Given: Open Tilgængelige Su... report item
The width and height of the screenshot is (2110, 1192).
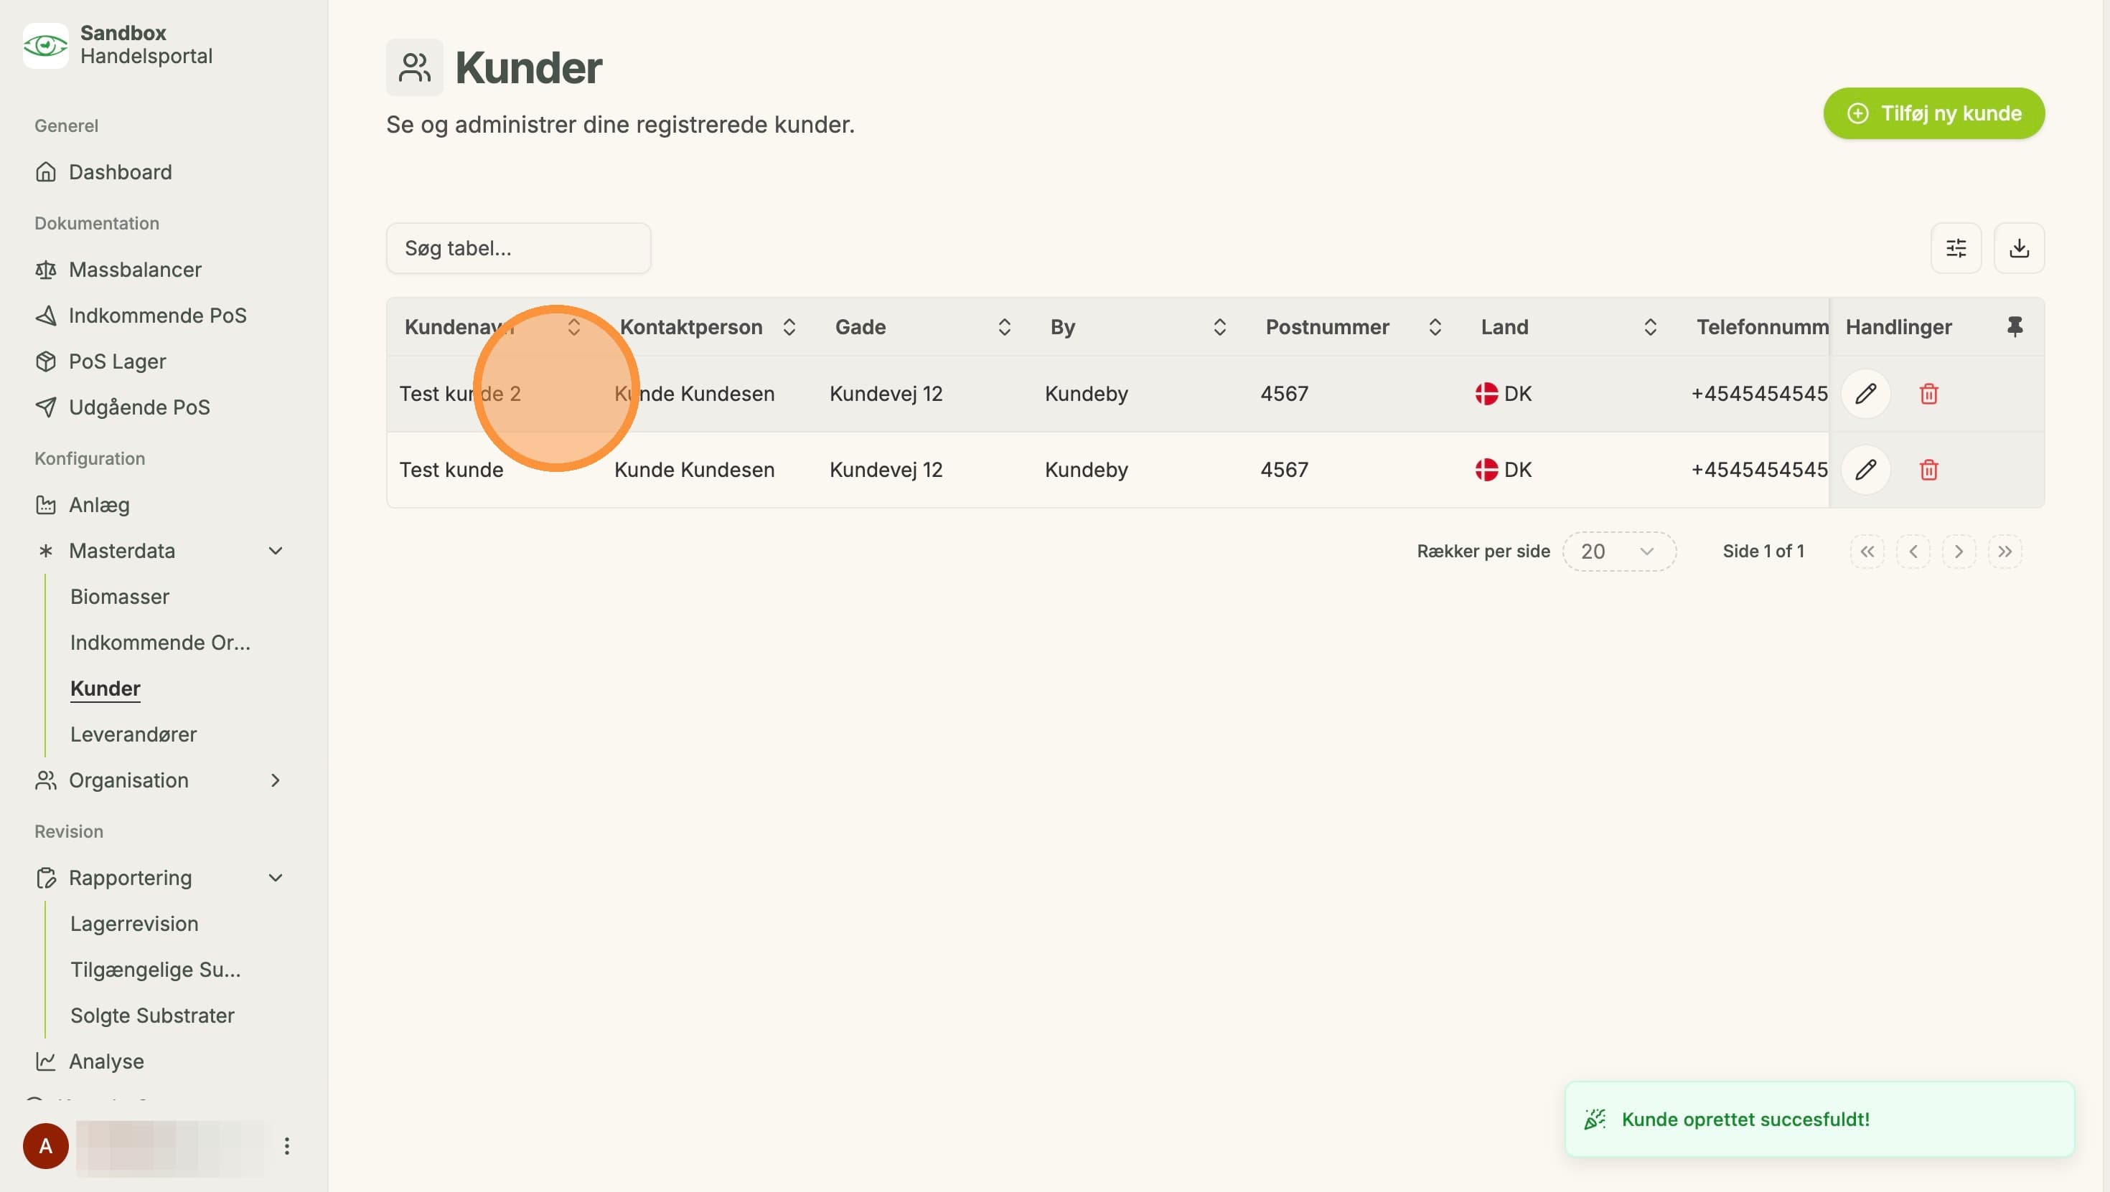Looking at the screenshot, I should click(x=156, y=970).
